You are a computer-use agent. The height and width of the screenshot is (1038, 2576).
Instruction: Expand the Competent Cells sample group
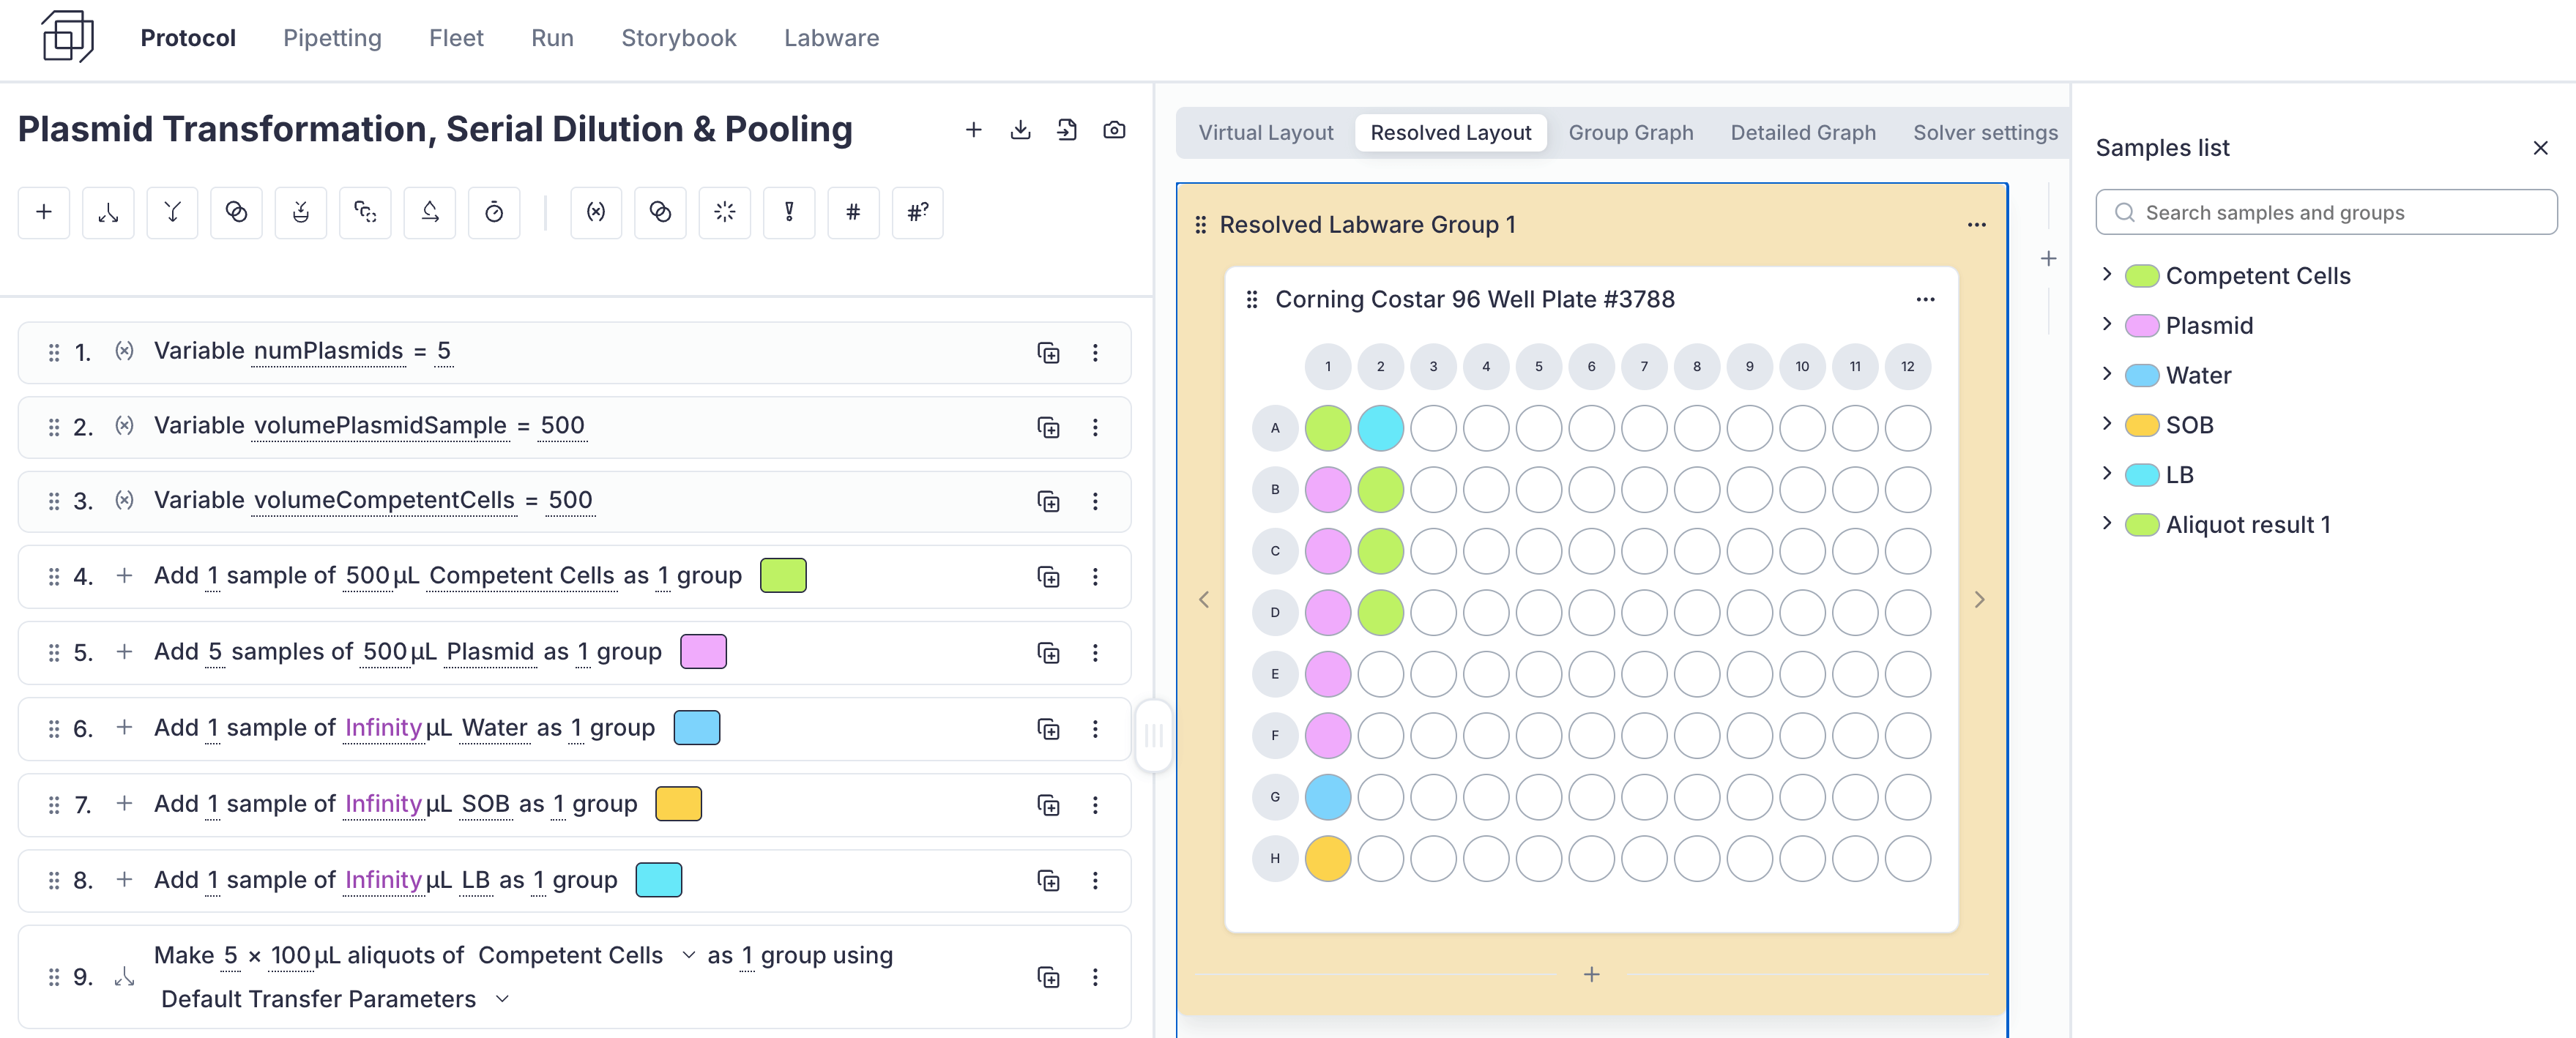(2107, 275)
